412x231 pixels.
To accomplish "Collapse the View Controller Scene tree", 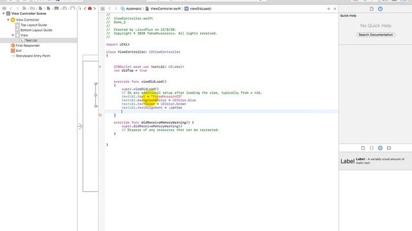I will pos(4,13).
